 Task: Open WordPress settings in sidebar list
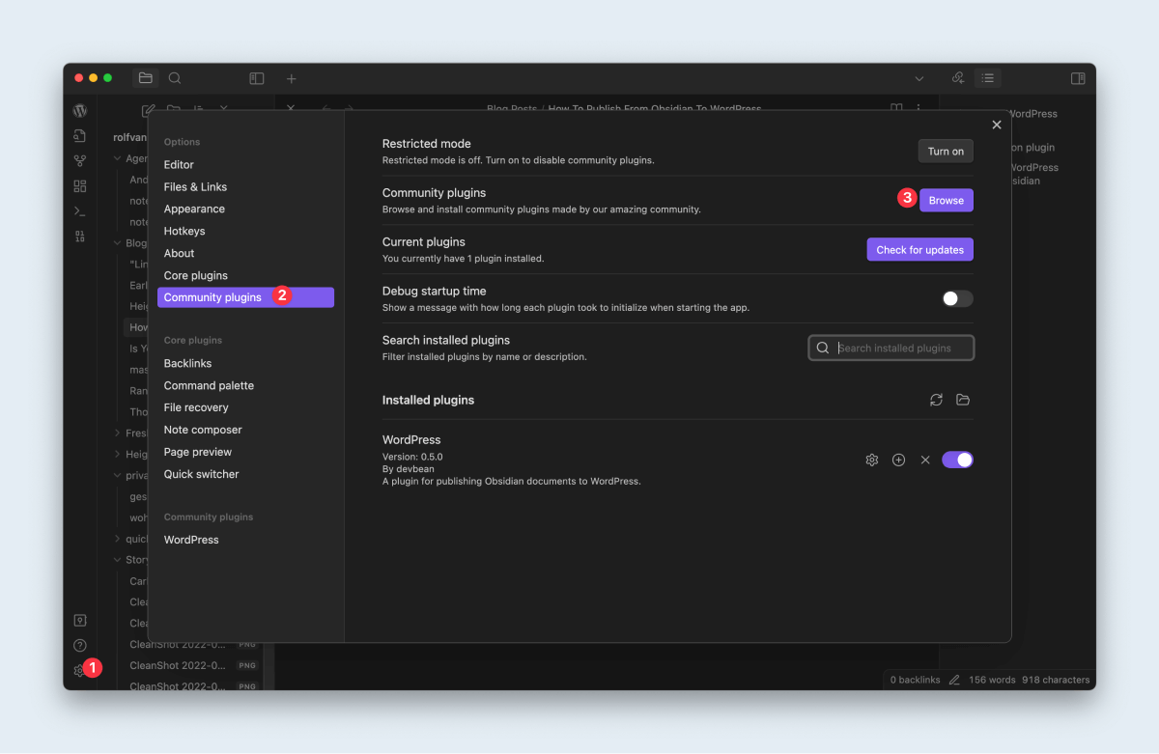coord(245,541)
